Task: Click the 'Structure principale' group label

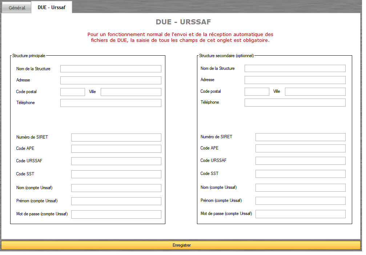Action: (x=29, y=56)
